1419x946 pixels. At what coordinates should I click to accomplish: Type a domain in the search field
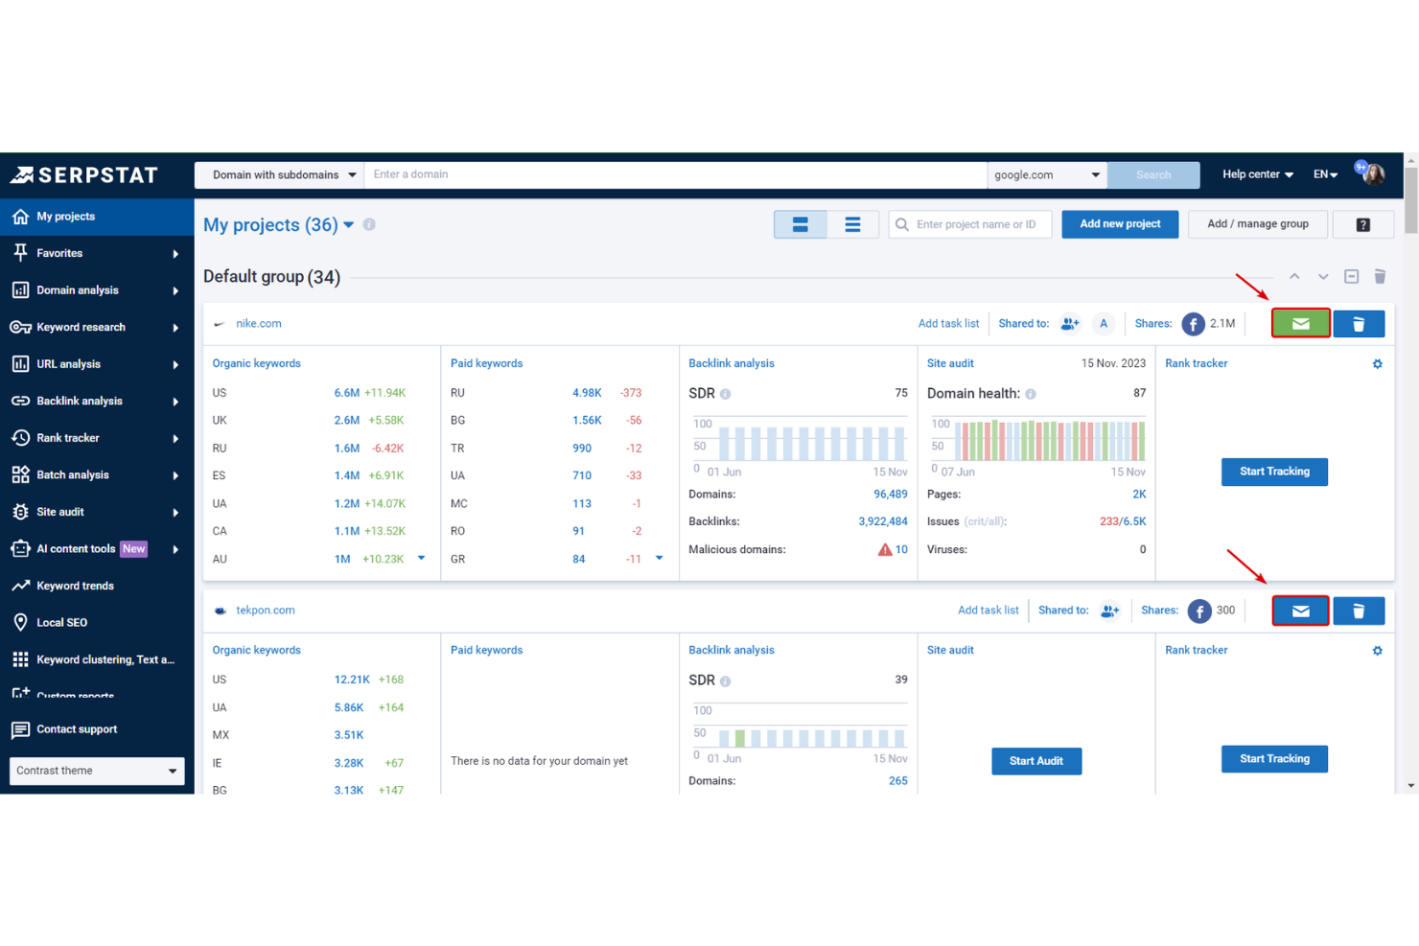671,174
